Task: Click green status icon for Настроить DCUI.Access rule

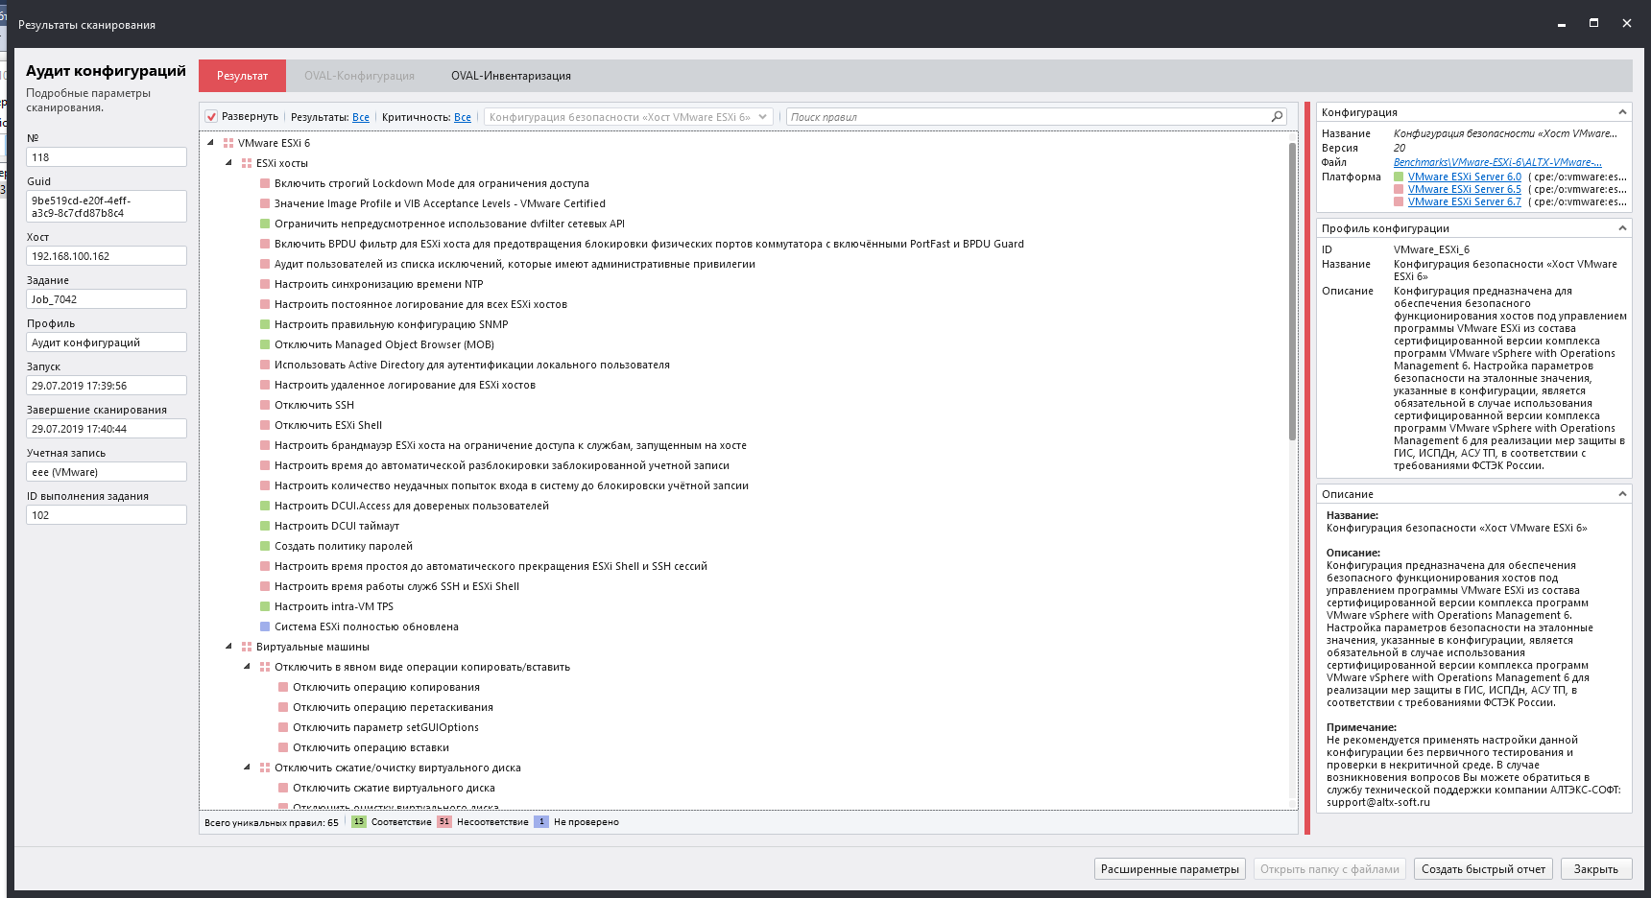Action: pyautogui.click(x=265, y=506)
